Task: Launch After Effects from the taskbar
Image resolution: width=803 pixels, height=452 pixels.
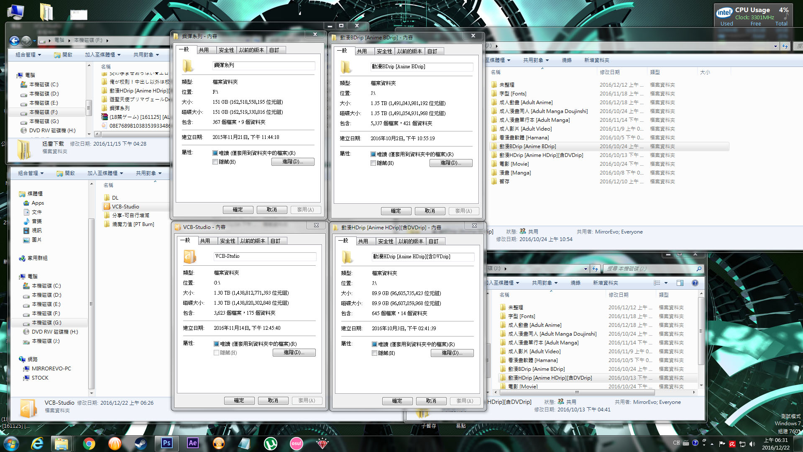Action: (x=192, y=443)
